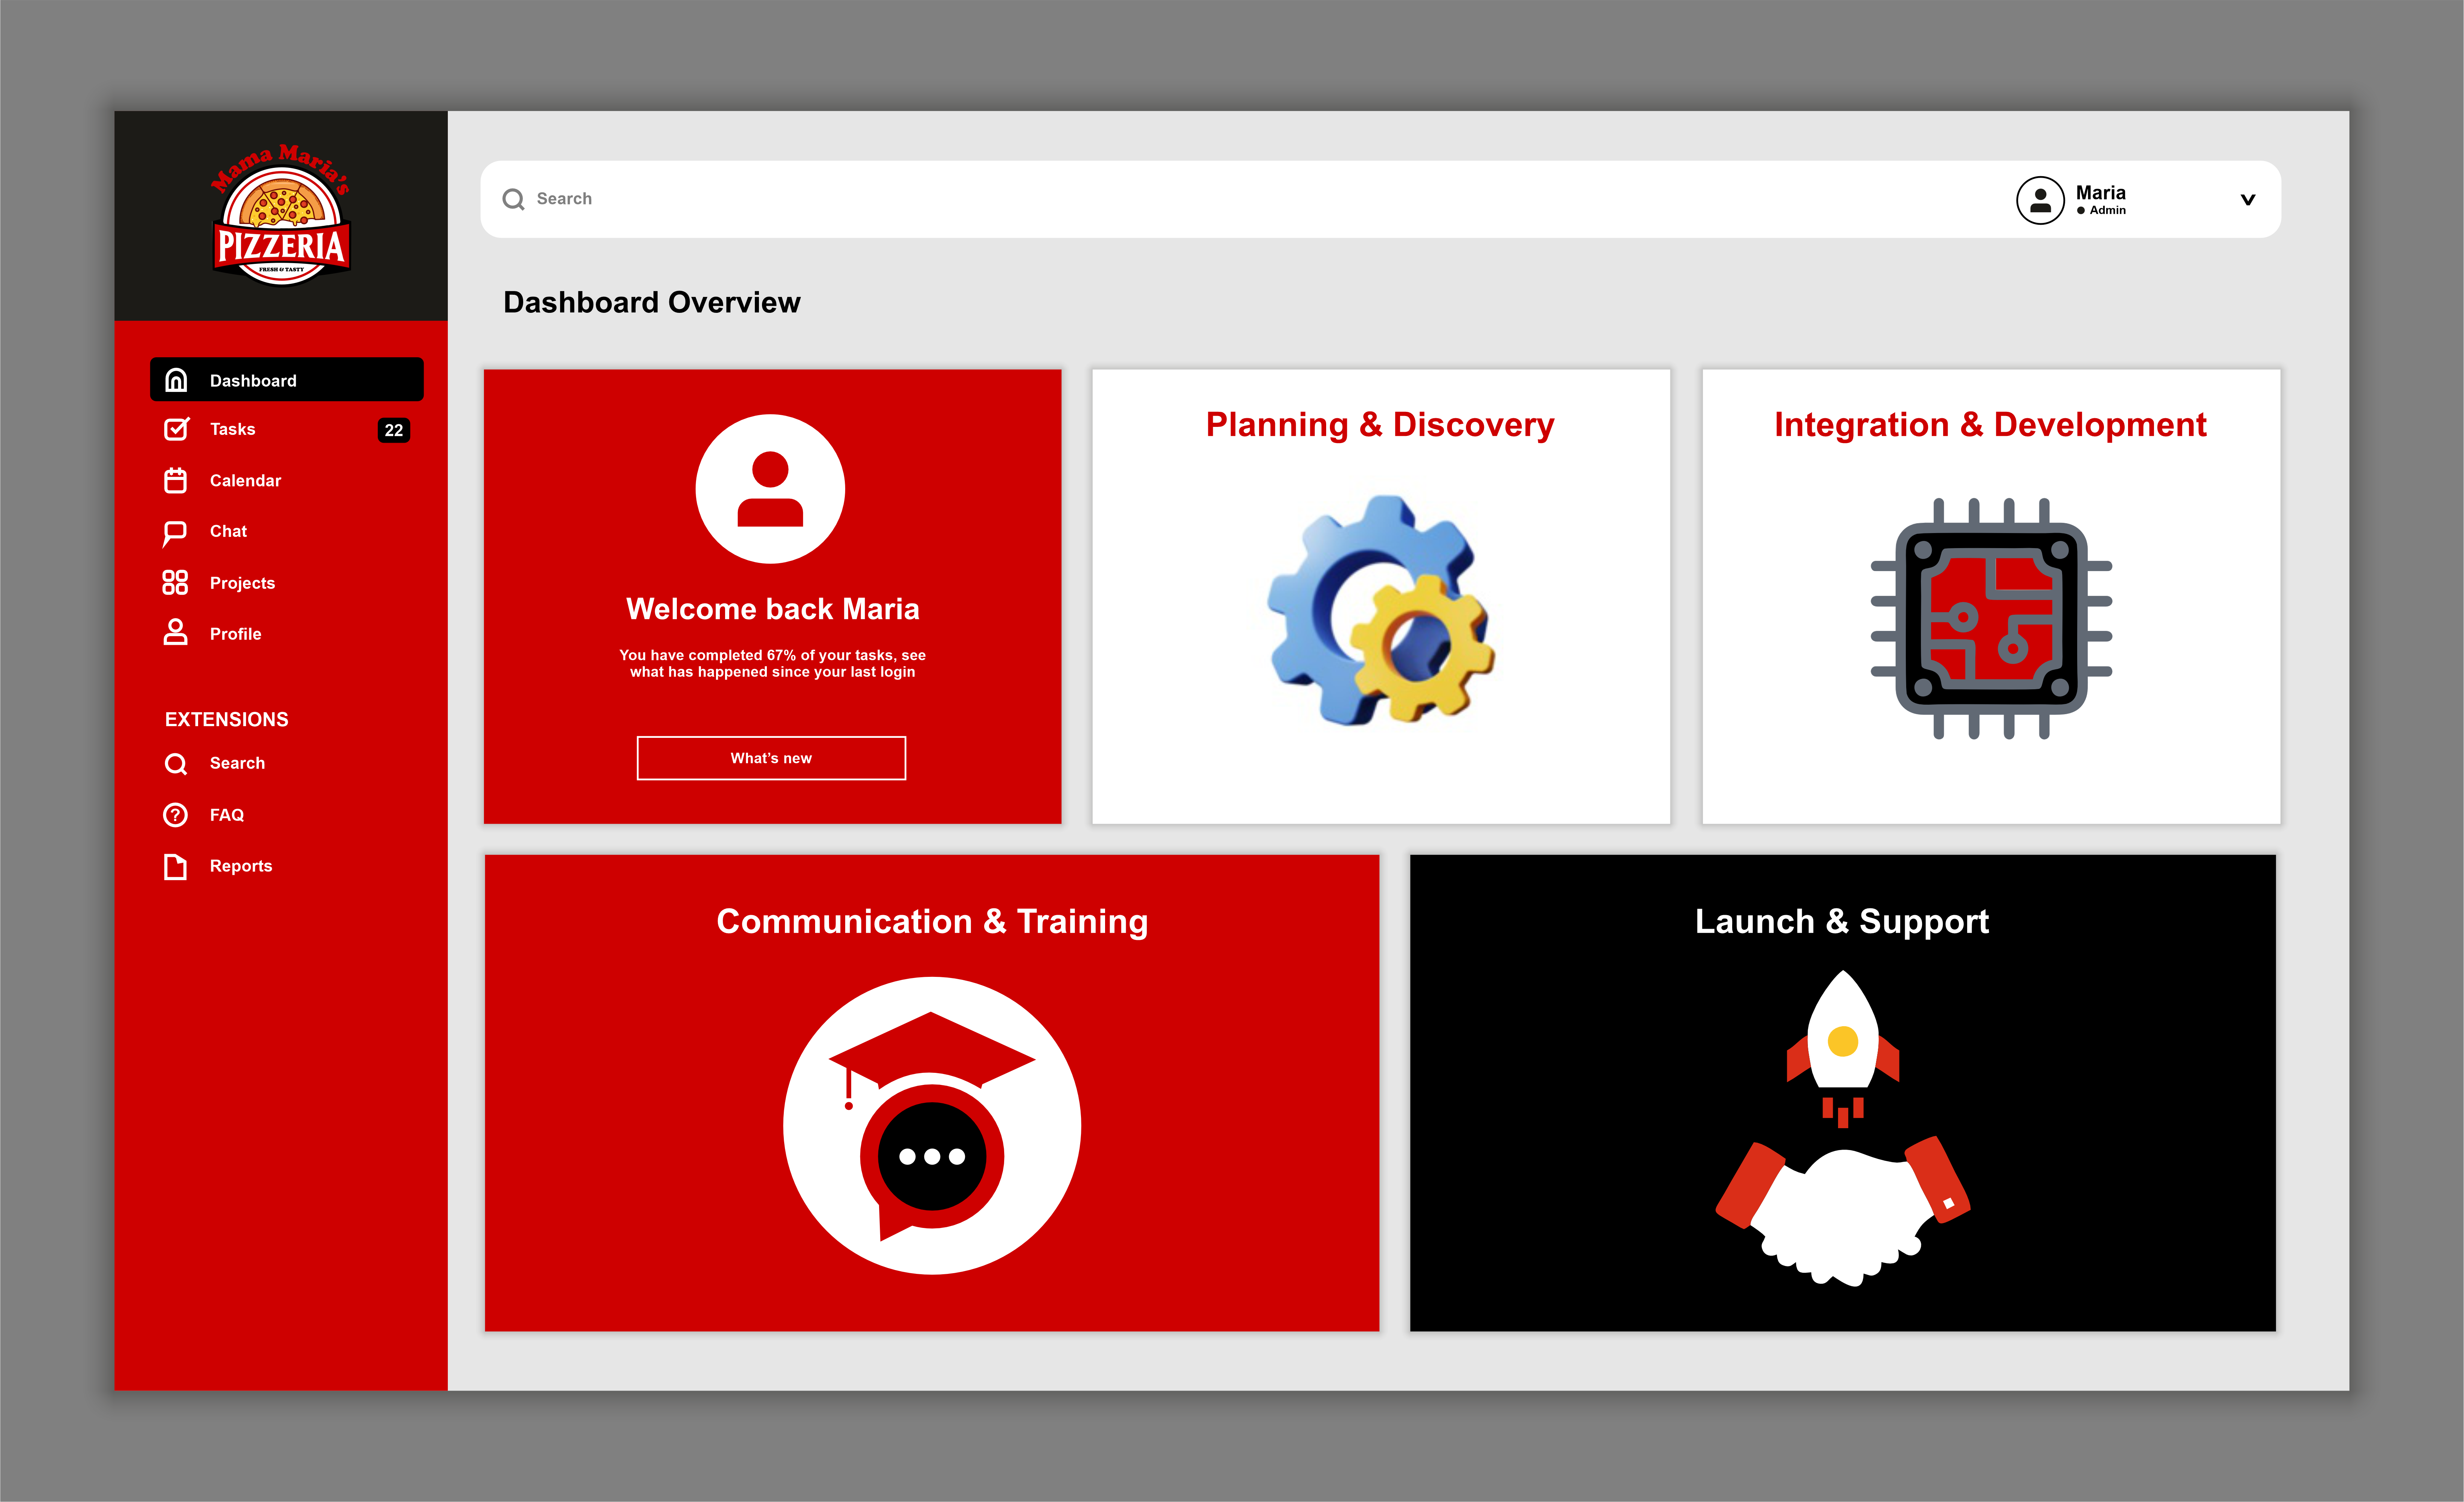Open the Chat menu item
The width and height of the screenshot is (2464, 1502).
click(x=287, y=532)
